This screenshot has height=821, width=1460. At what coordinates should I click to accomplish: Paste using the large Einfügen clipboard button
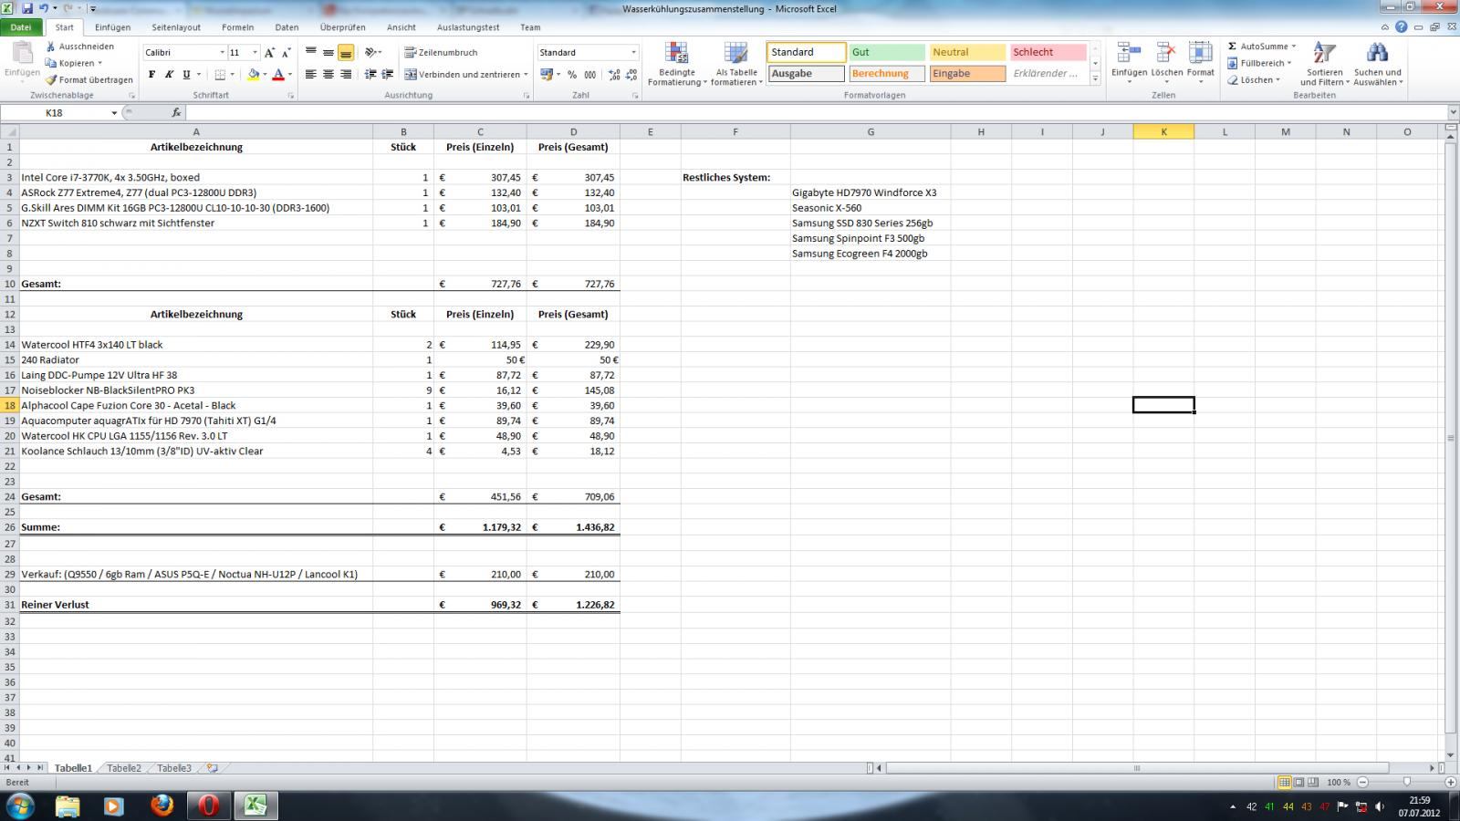click(x=22, y=61)
